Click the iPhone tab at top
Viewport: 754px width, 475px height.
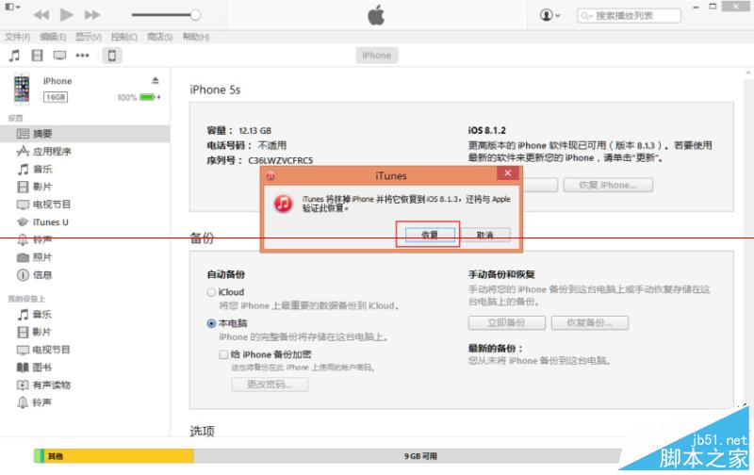(x=376, y=56)
